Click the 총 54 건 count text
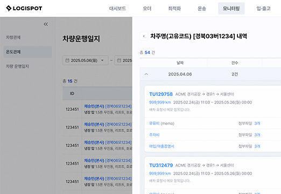The image size is (281, 194). [x=147, y=52]
